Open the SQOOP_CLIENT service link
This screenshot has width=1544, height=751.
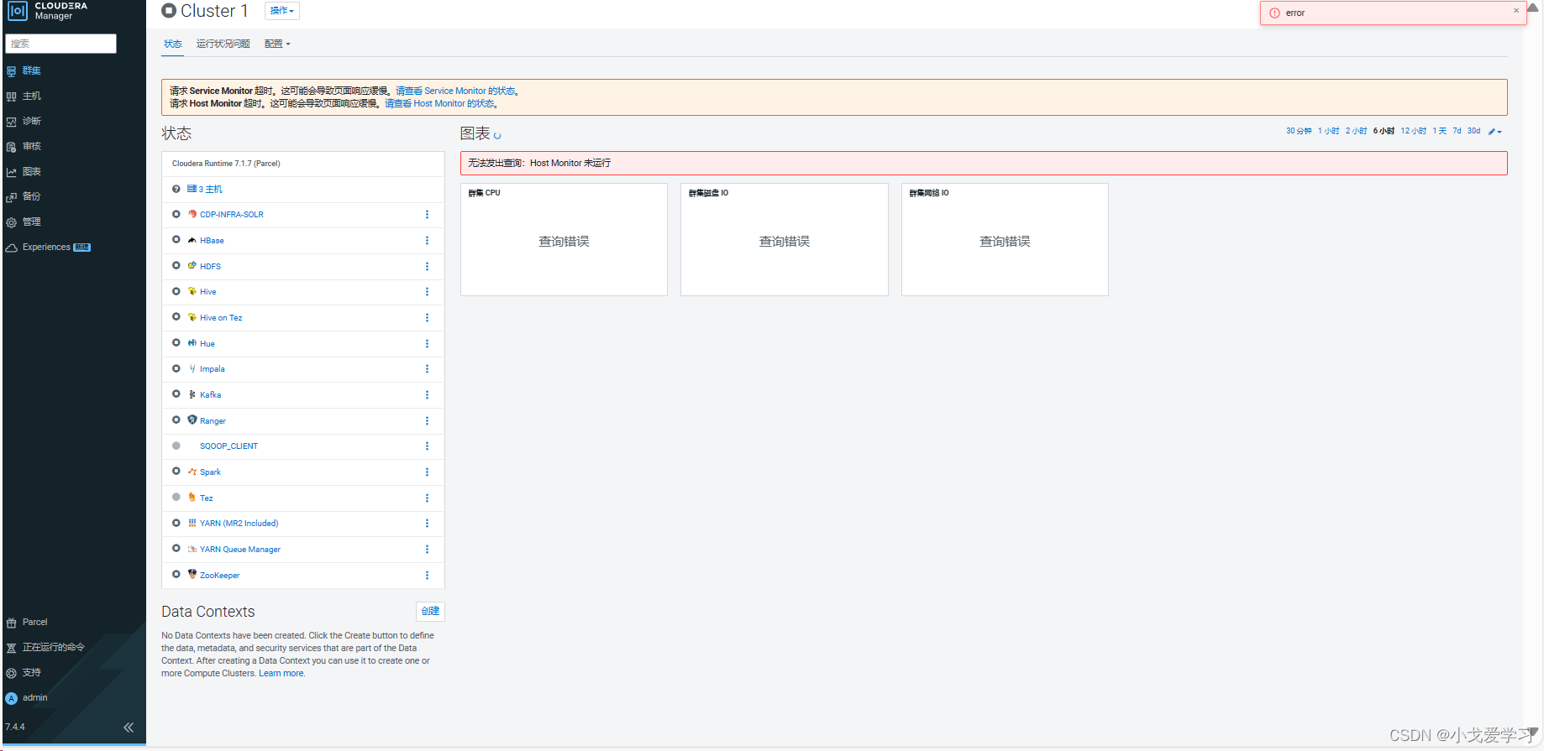(228, 446)
